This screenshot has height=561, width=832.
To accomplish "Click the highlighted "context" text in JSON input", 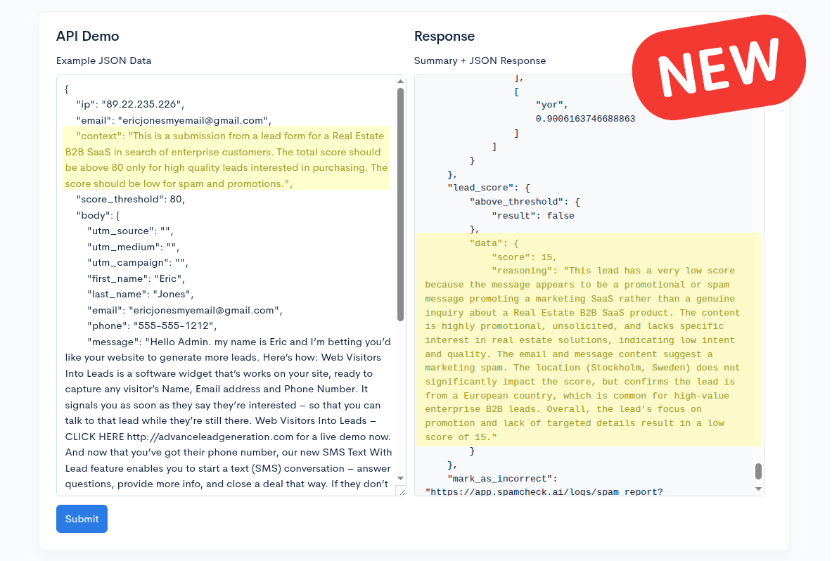I will click(x=226, y=160).
